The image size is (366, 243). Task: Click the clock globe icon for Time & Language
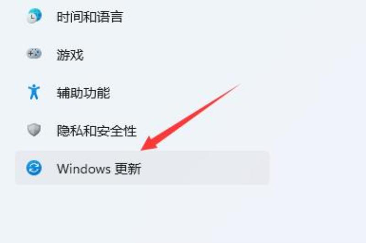coord(34,16)
